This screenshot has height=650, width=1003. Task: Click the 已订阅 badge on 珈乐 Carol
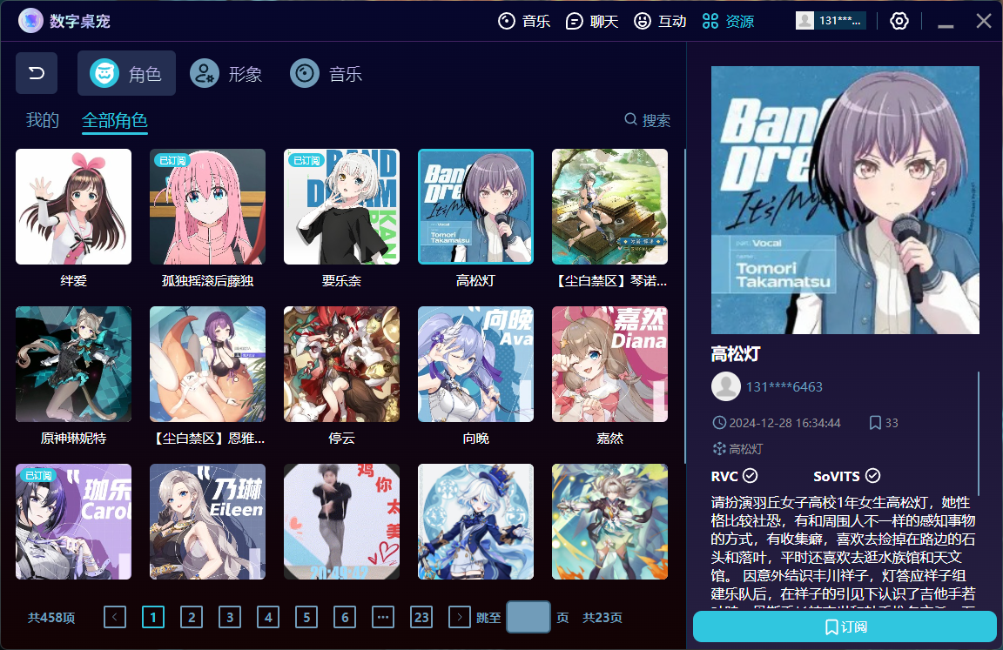click(37, 475)
